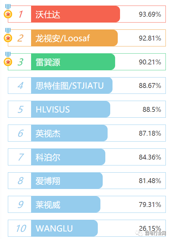174x239 pixels.
Task: Click the 93.69% percentage value
Action: [x=150, y=14]
